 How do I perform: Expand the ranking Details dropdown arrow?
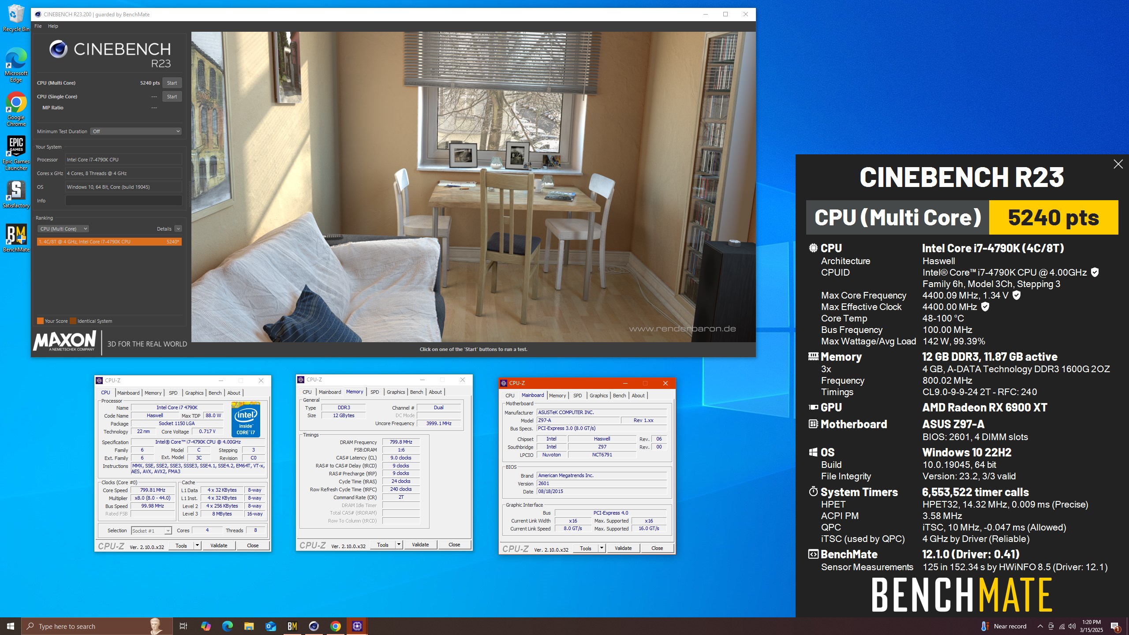pyautogui.click(x=178, y=229)
